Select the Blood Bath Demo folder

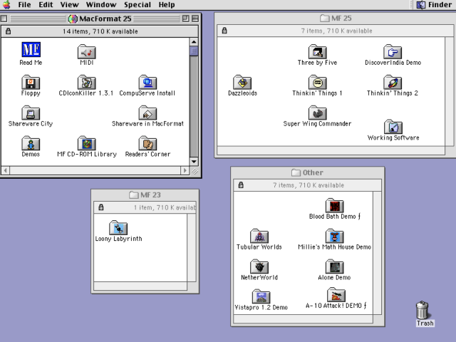pyautogui.click(x=334, y=206)
